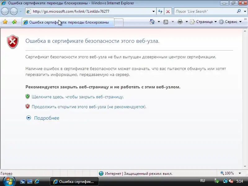Click the Print icon
This screenshot has width=248, height=186.
pos(180,22)
